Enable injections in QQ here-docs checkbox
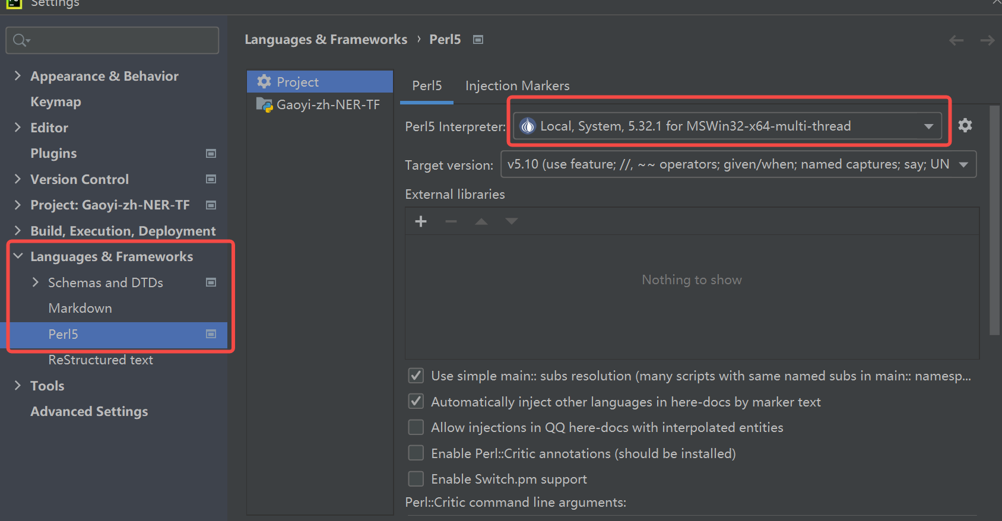1002x521 pixels. coord(416,427)
